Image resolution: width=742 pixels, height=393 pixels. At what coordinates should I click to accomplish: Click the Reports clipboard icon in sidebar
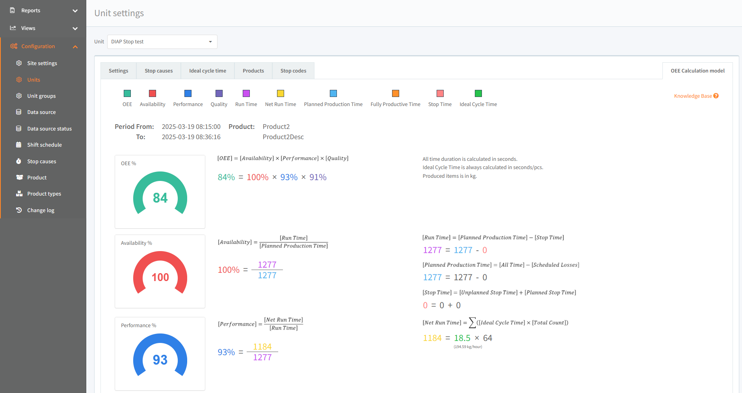coord(13,10)
